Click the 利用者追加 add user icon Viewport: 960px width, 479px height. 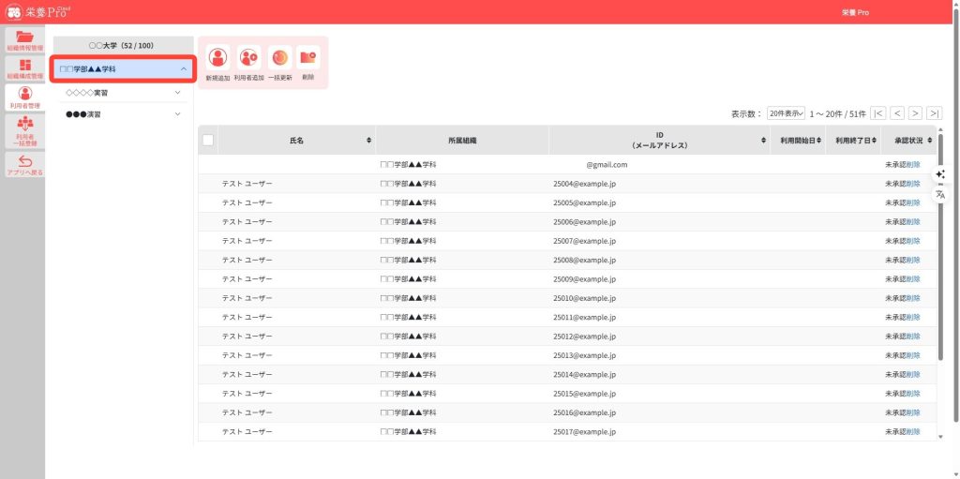248,58
